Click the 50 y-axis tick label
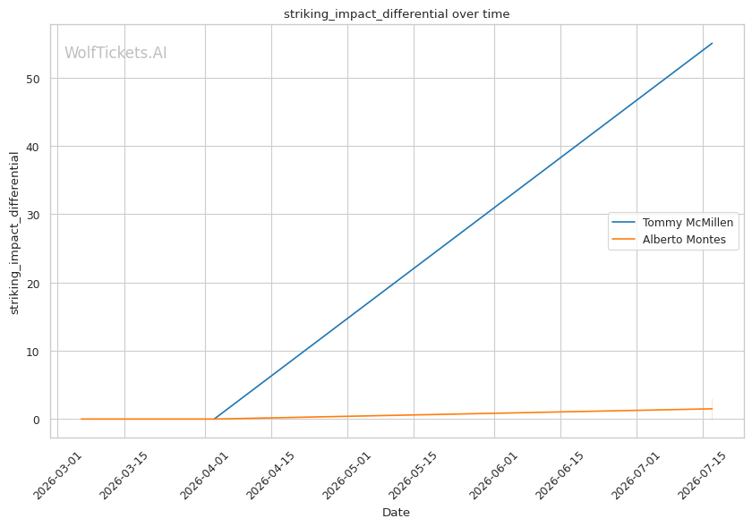 tap(33, 79)
